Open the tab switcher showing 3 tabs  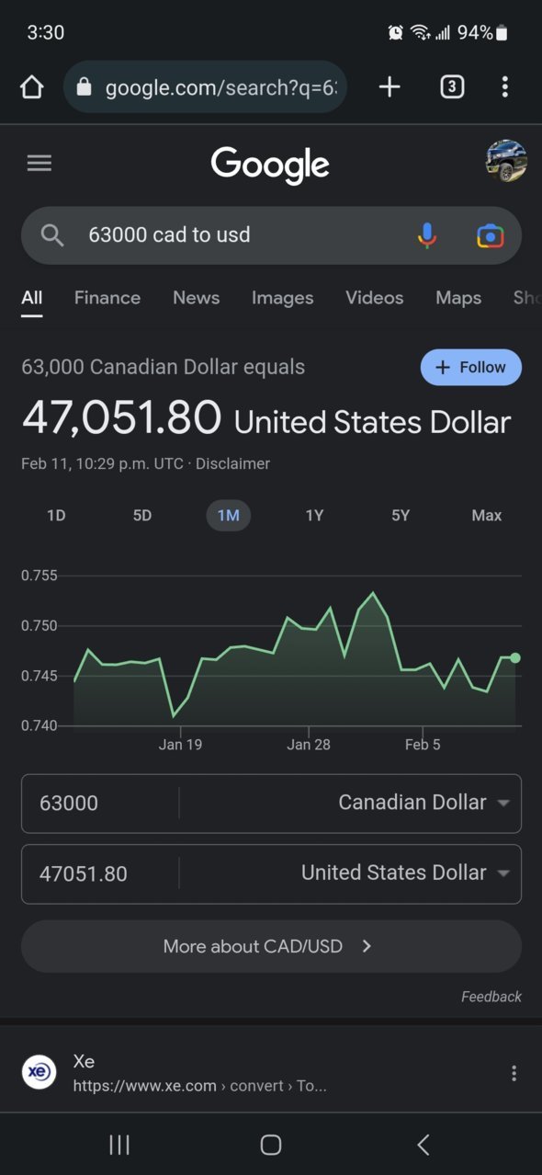pyautogui.click(x=451, y=87)
